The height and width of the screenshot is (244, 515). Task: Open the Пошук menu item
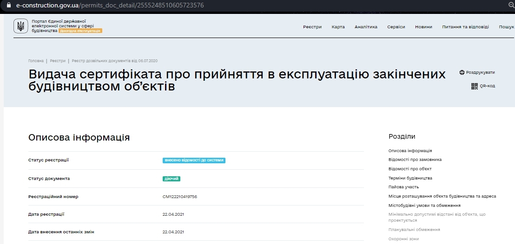coord(507,27)
